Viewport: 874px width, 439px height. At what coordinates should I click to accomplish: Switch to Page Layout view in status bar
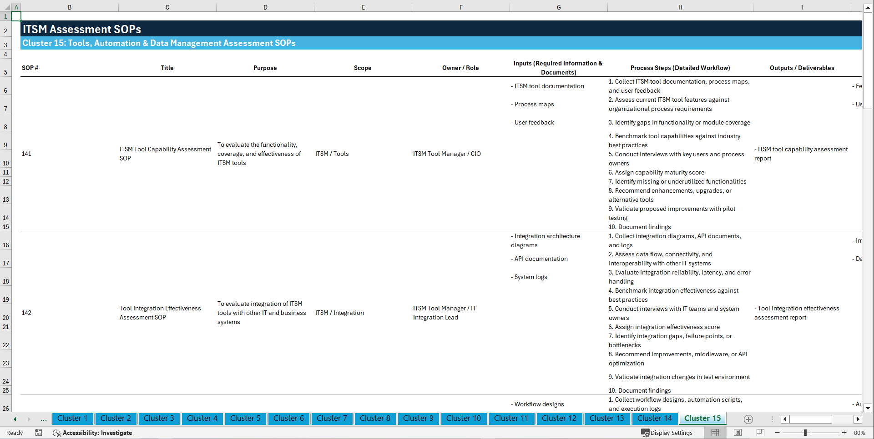737,433
